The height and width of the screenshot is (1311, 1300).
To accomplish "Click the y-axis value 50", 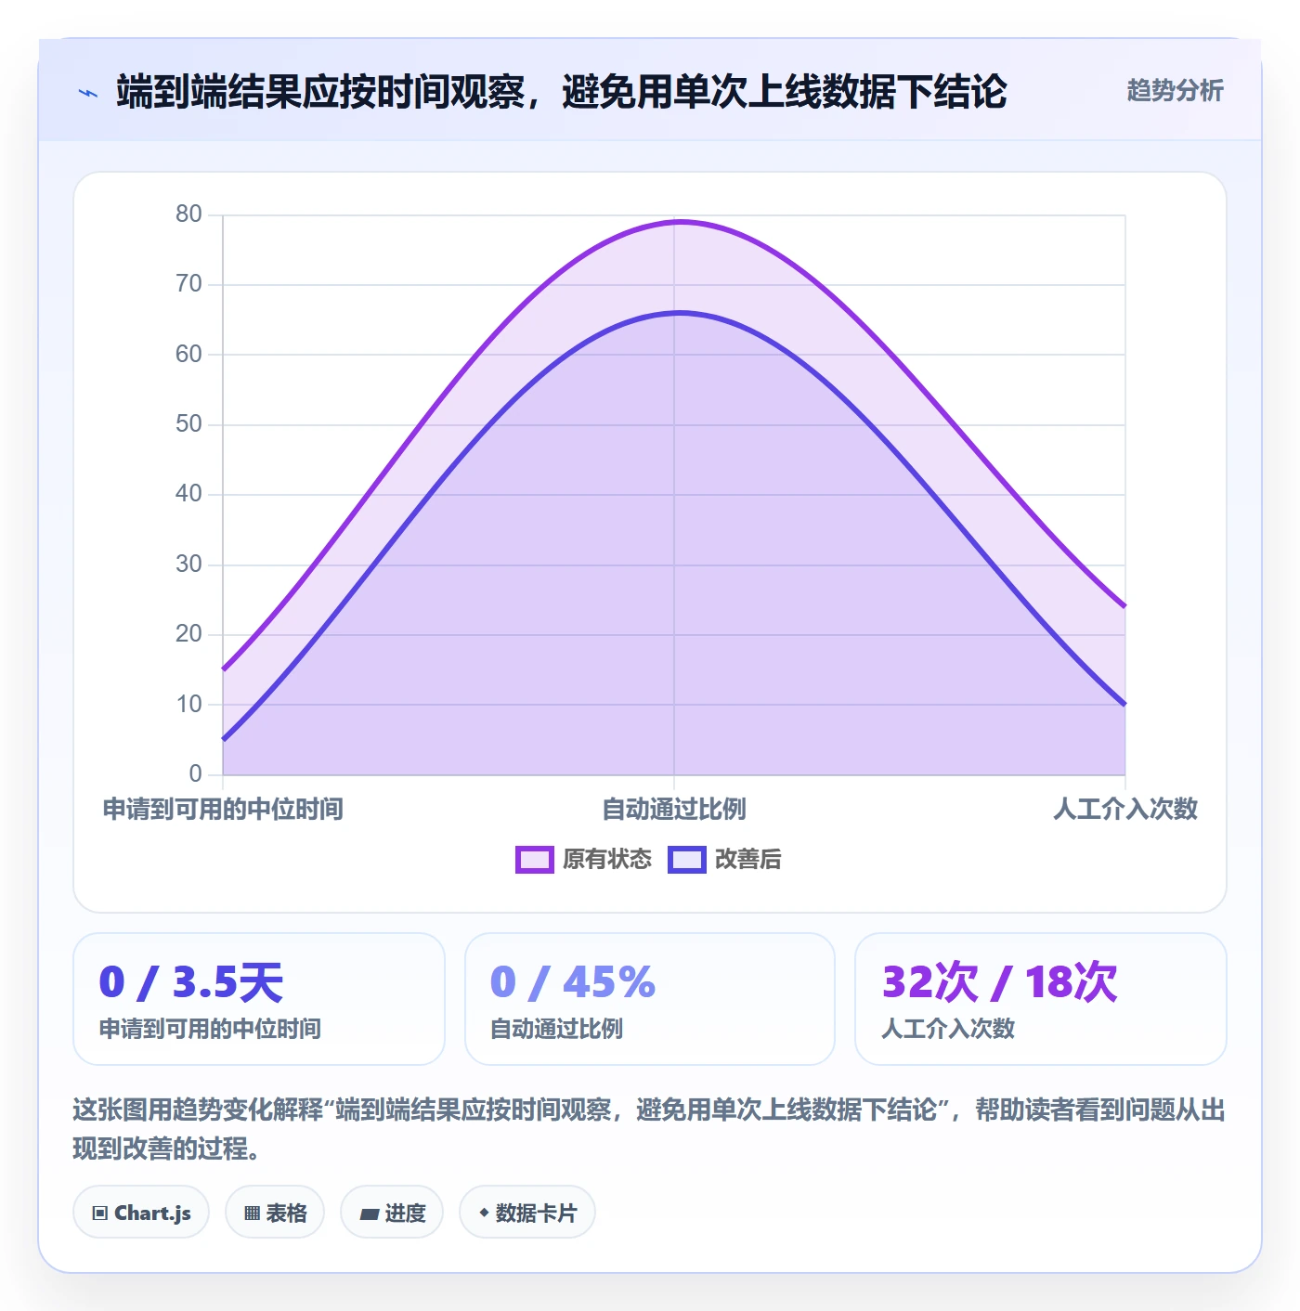I will [188, 424].
